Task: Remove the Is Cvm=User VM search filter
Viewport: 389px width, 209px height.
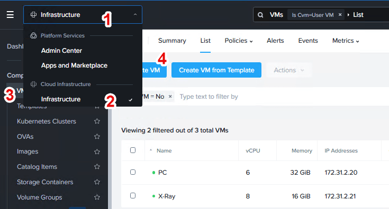Action: click(x=340, y=15)
